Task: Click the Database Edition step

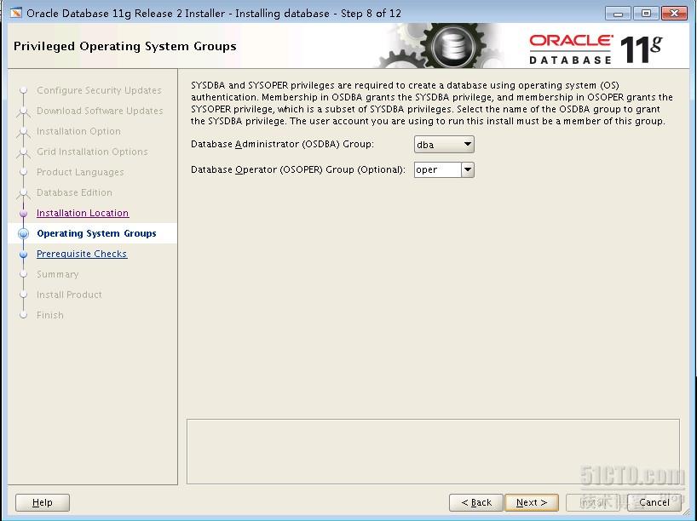Action: pos(74,192)
